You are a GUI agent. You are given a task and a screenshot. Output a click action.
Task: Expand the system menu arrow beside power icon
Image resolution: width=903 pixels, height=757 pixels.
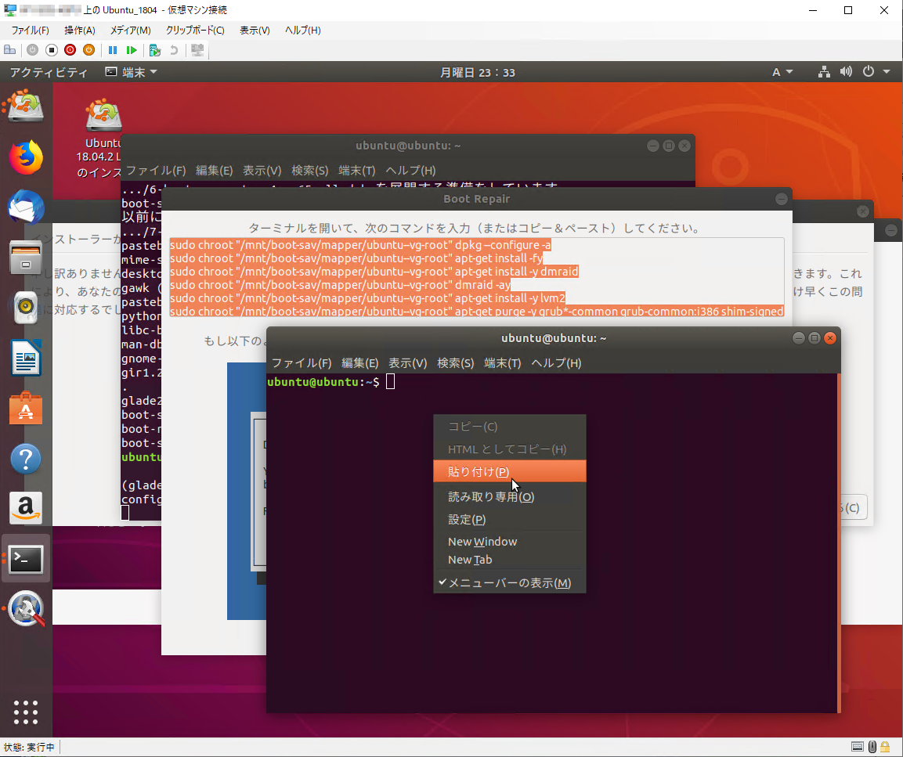887,72
